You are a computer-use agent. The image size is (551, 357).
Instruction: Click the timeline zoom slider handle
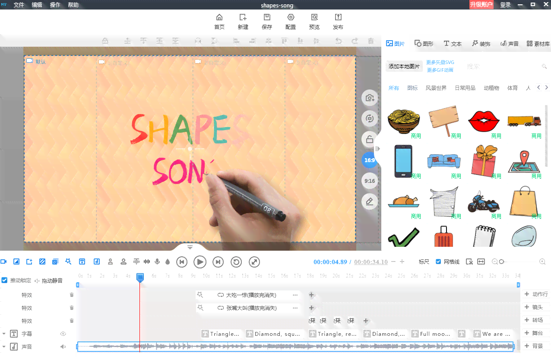click(501, 261)
